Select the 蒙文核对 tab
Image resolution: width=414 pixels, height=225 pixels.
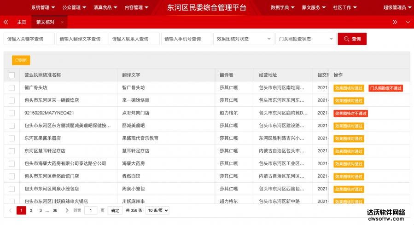pyautogui.click(x=46, y=22)
